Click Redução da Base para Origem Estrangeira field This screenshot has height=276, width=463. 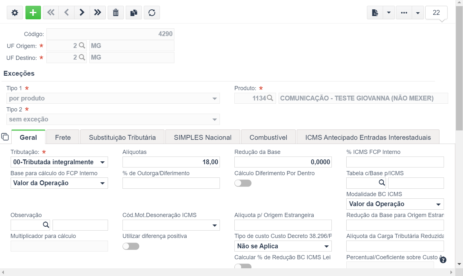coord(395,225)
